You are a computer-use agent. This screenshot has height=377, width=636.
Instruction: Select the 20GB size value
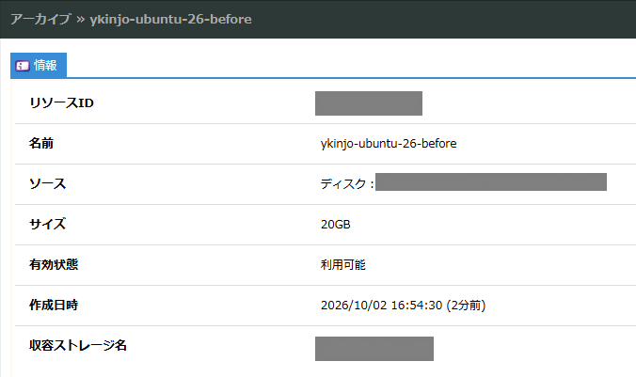point(336,224)
